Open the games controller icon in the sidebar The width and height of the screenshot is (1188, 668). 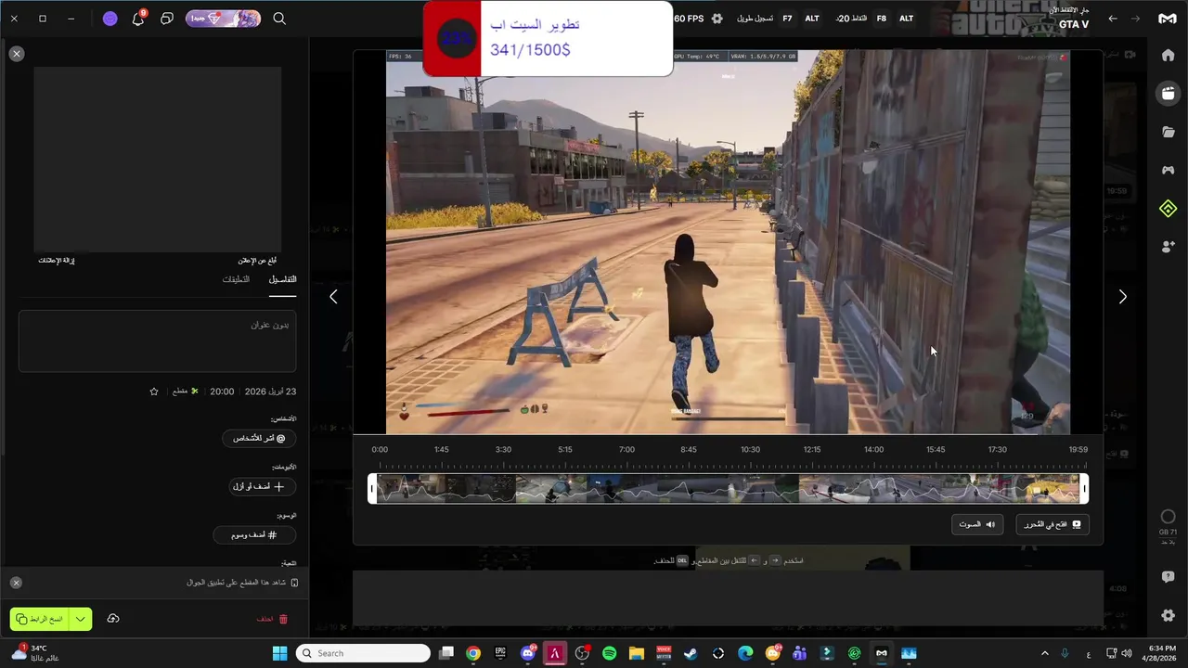[1168, 170]
